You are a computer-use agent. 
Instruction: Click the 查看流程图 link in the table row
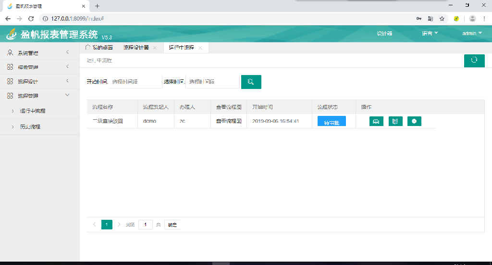[x=229, y=121]
